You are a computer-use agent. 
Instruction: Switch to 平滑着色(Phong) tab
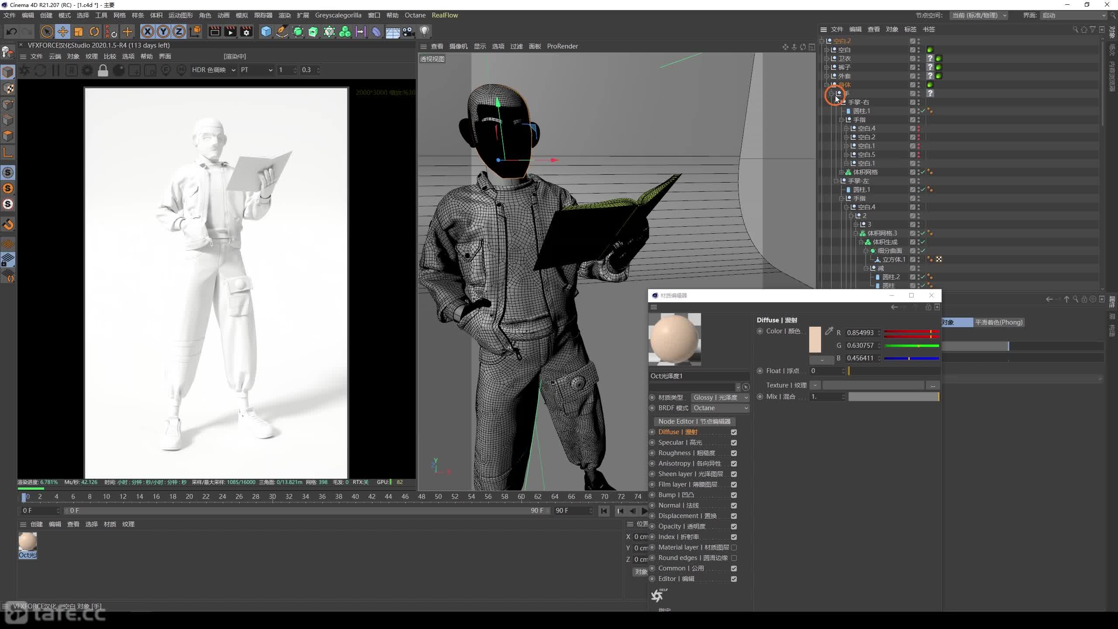click(x=999, y=322)
